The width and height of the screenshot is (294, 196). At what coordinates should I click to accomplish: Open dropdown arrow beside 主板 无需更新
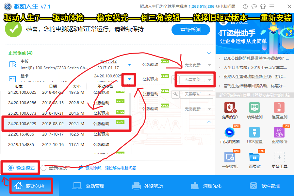pyautogui.click(x=209, y=65)
